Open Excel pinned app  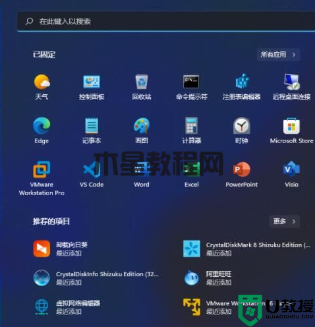click(192, 174)
